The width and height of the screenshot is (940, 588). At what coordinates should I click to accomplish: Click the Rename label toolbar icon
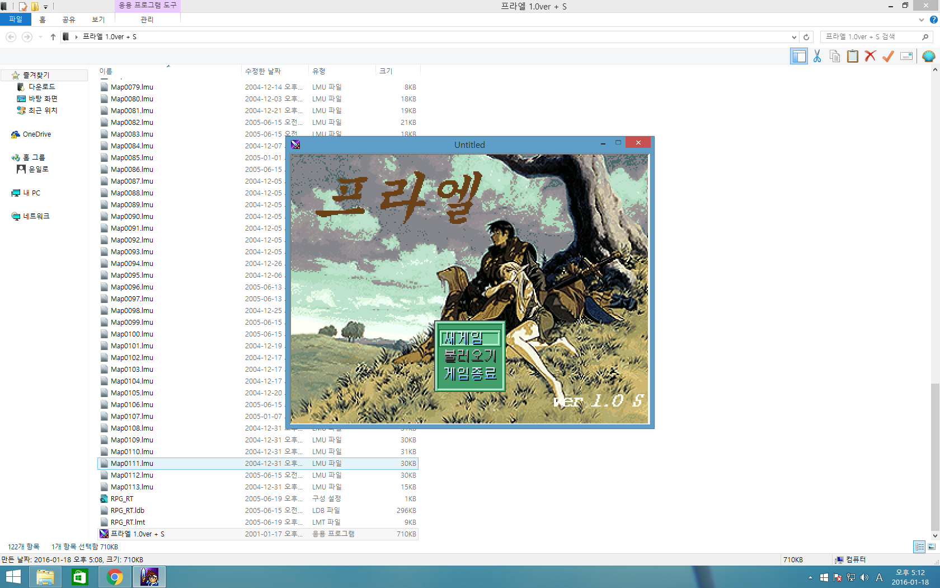tap(906, 57)
